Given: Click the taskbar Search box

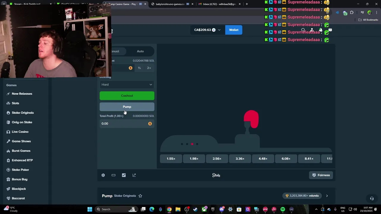Looking at the screenshot, I should 117,209.
